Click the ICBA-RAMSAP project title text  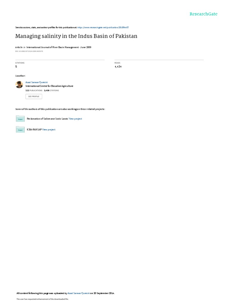pos(34,130)
